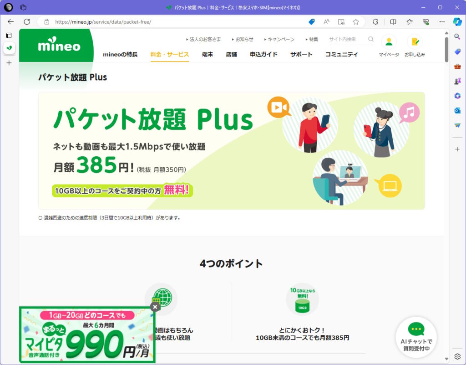Image resolution: width=466 pixels, height=365 pixels.
Task: Open the サポート navigation menu item
Action: click(x=301, y=54)
